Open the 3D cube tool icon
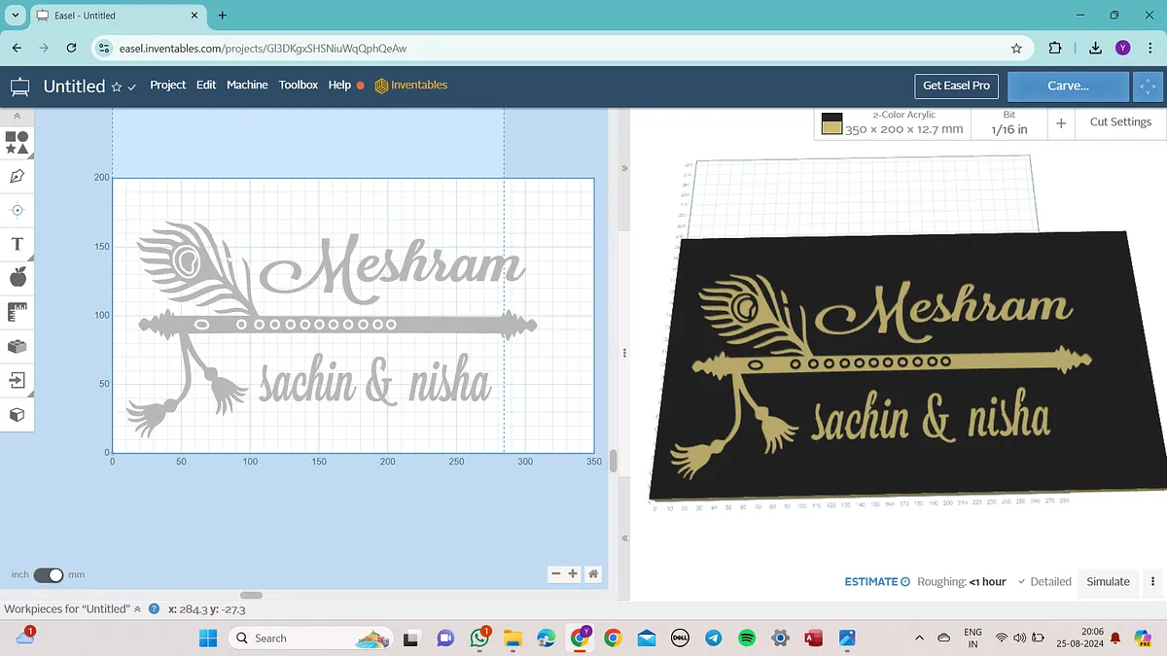The image size is (1167, 656). (17, 415)
